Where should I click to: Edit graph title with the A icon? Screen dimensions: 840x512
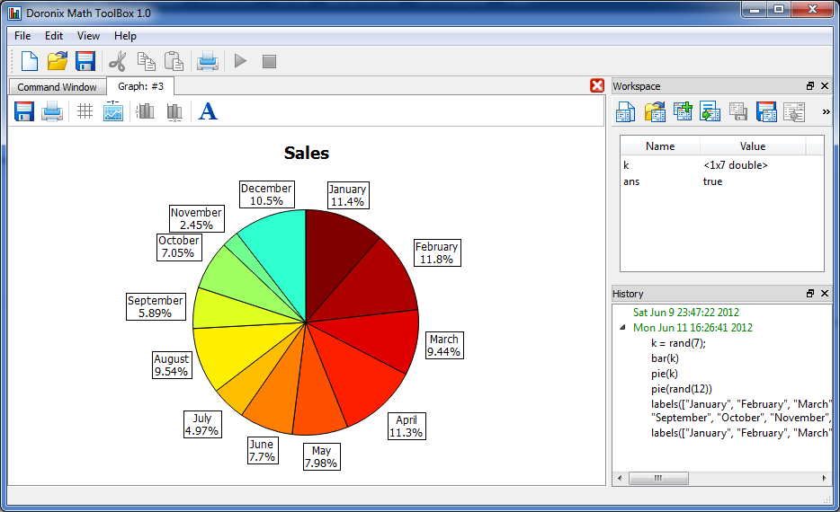point(208,111)
